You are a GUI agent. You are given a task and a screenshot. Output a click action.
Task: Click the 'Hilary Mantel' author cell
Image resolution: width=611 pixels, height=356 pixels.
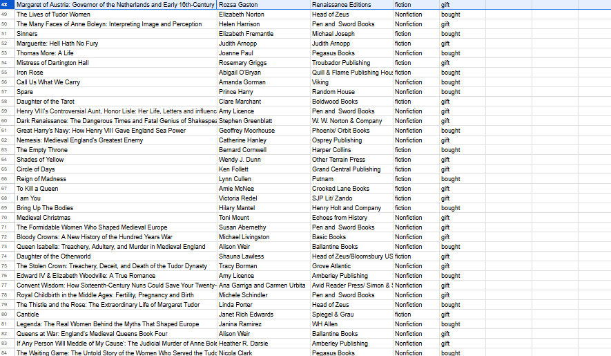click(236, 208)
